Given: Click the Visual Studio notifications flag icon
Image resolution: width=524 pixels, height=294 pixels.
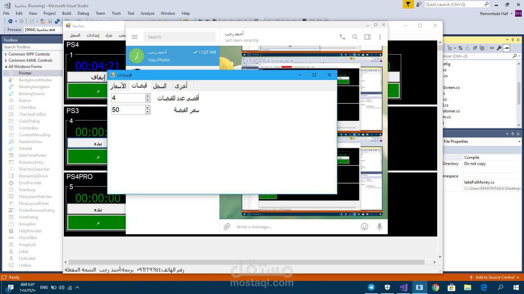Looking at the screenshot, I should (408, 4).
